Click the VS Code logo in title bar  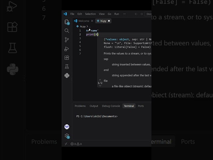[x=65, y=14]
